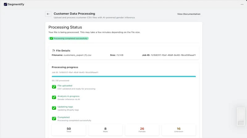
Task: Select the Female 26 stat card
Action: [142, 130]
